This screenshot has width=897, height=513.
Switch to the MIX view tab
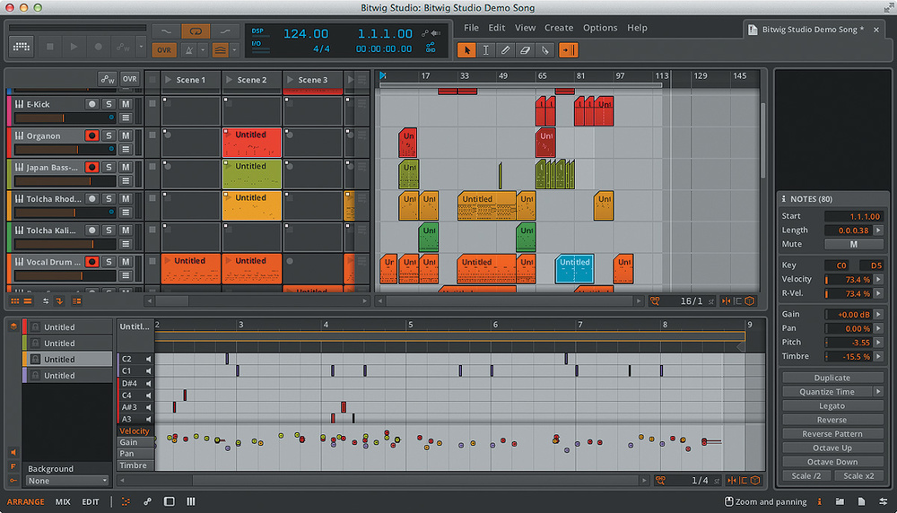point(63,502)
